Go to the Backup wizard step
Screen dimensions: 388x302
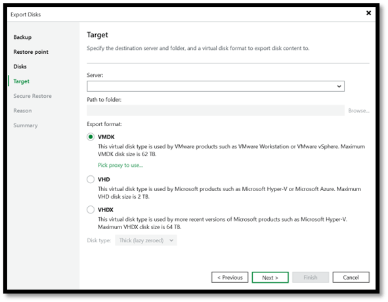(22, 37)
